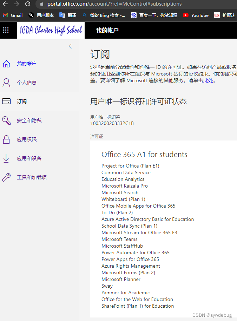Click Azure Active Directory Basic for Education

click(x=147, y=219)
